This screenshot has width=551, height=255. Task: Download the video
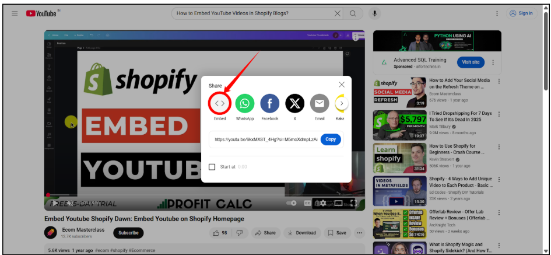(x=302, y=233)
